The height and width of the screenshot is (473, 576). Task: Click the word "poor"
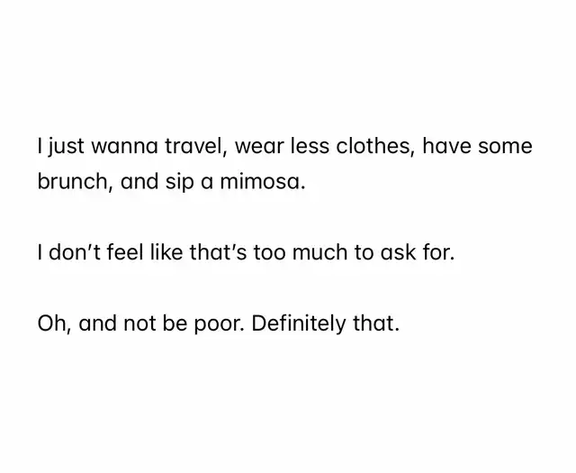[x=220, y=323]
